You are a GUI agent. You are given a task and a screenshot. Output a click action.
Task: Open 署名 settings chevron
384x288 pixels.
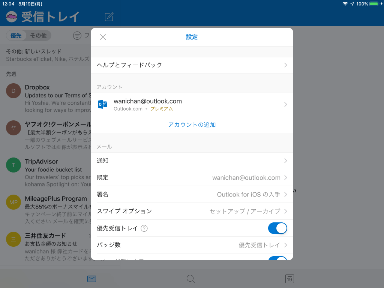click(x=285, y=195)
